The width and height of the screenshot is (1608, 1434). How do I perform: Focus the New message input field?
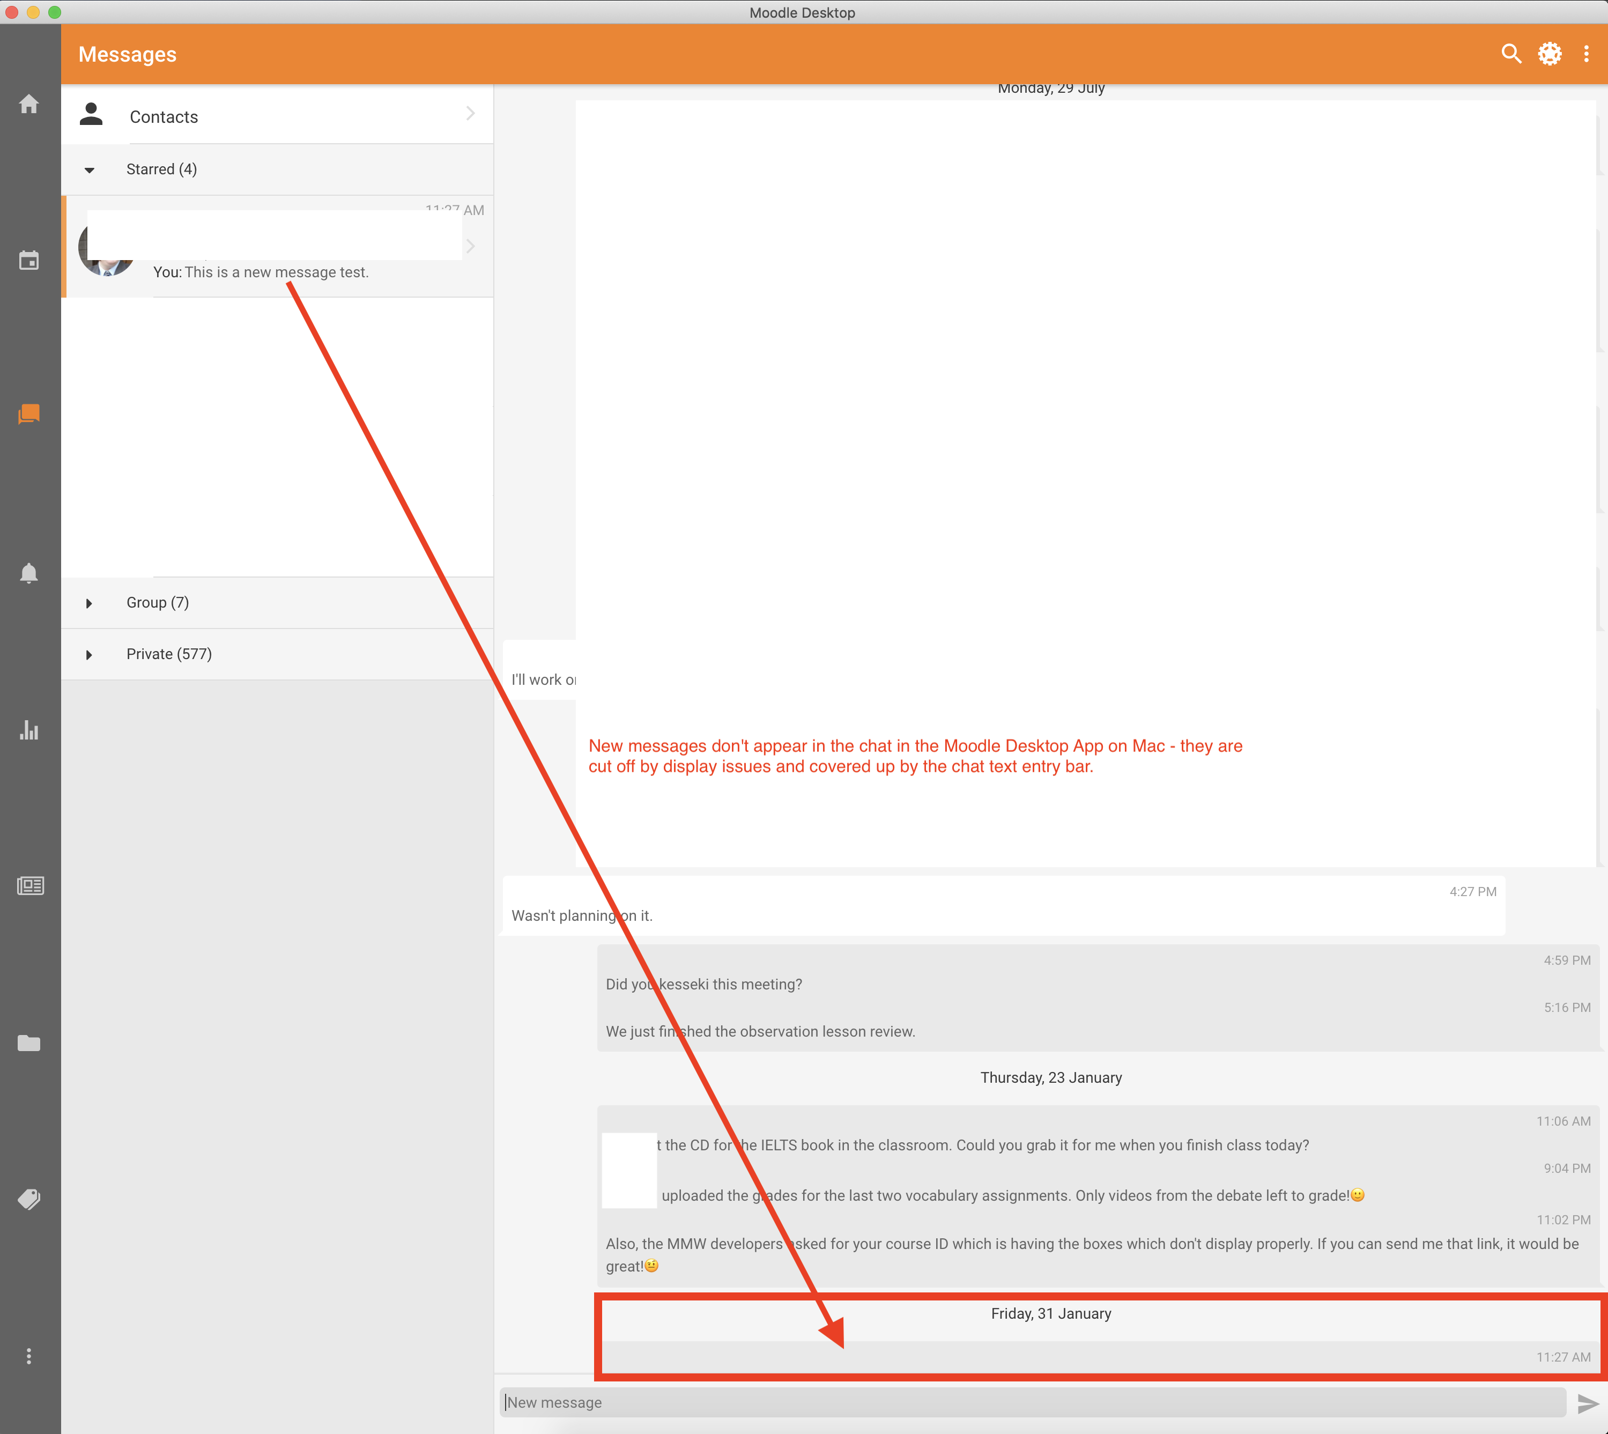point(1033,1402)
